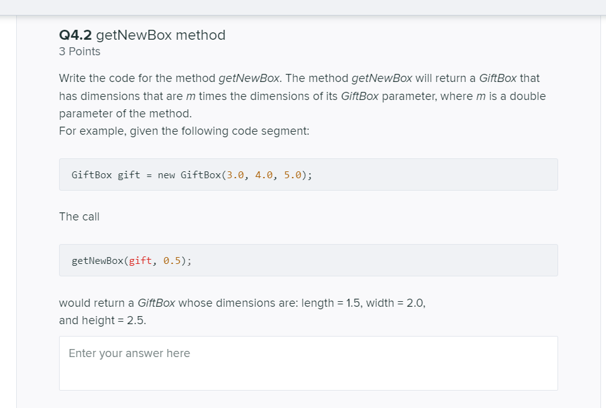Click the 'getNewBox method' heading text

point(161,35)
